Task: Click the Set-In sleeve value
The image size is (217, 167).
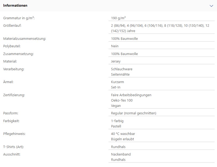Action: point(116,87)
